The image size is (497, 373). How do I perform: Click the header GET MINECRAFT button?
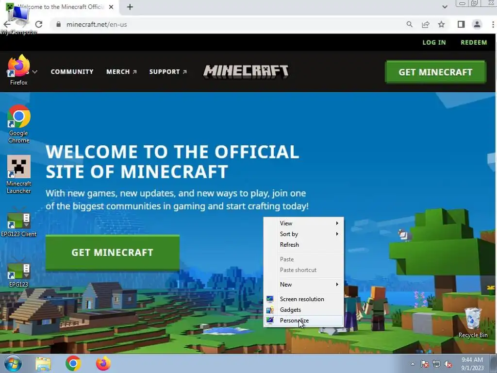pos(435,72)
